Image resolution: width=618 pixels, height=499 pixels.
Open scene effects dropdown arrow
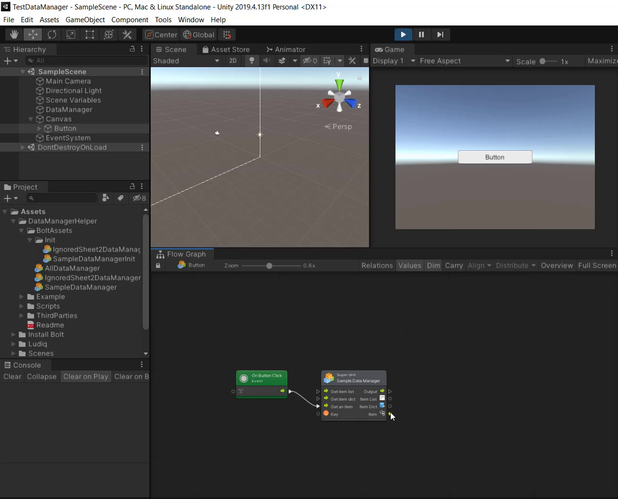[x=295, y=60]
